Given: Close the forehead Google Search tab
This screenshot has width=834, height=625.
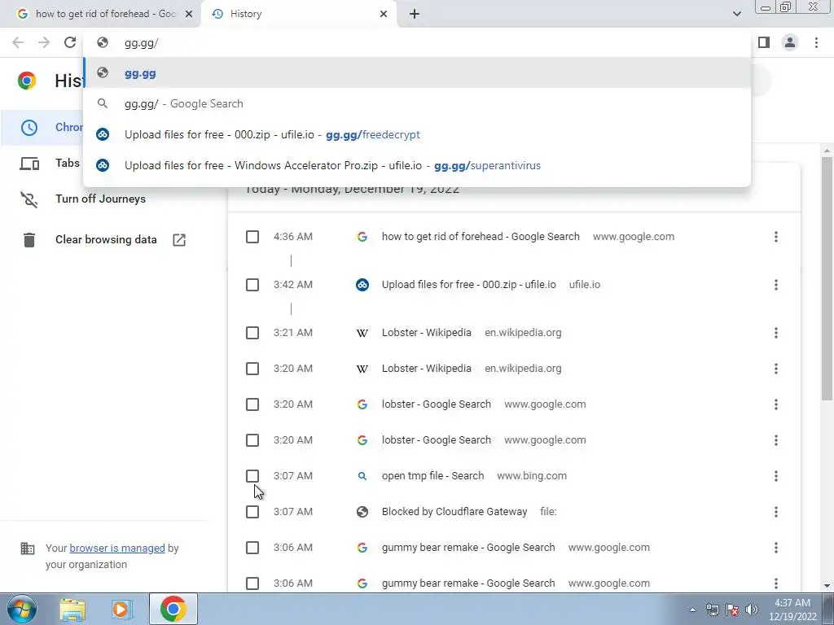Looking at the screenshot, I should [x=189, y=14].
